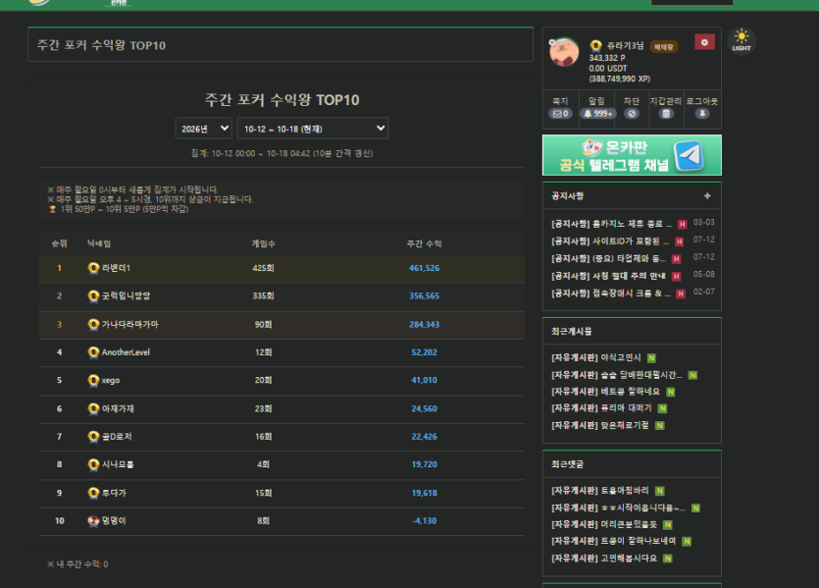The height and width of the screenshot is (588, 819).
Task: Click the 베테랑 rank badge
Action: click(664, 46)
